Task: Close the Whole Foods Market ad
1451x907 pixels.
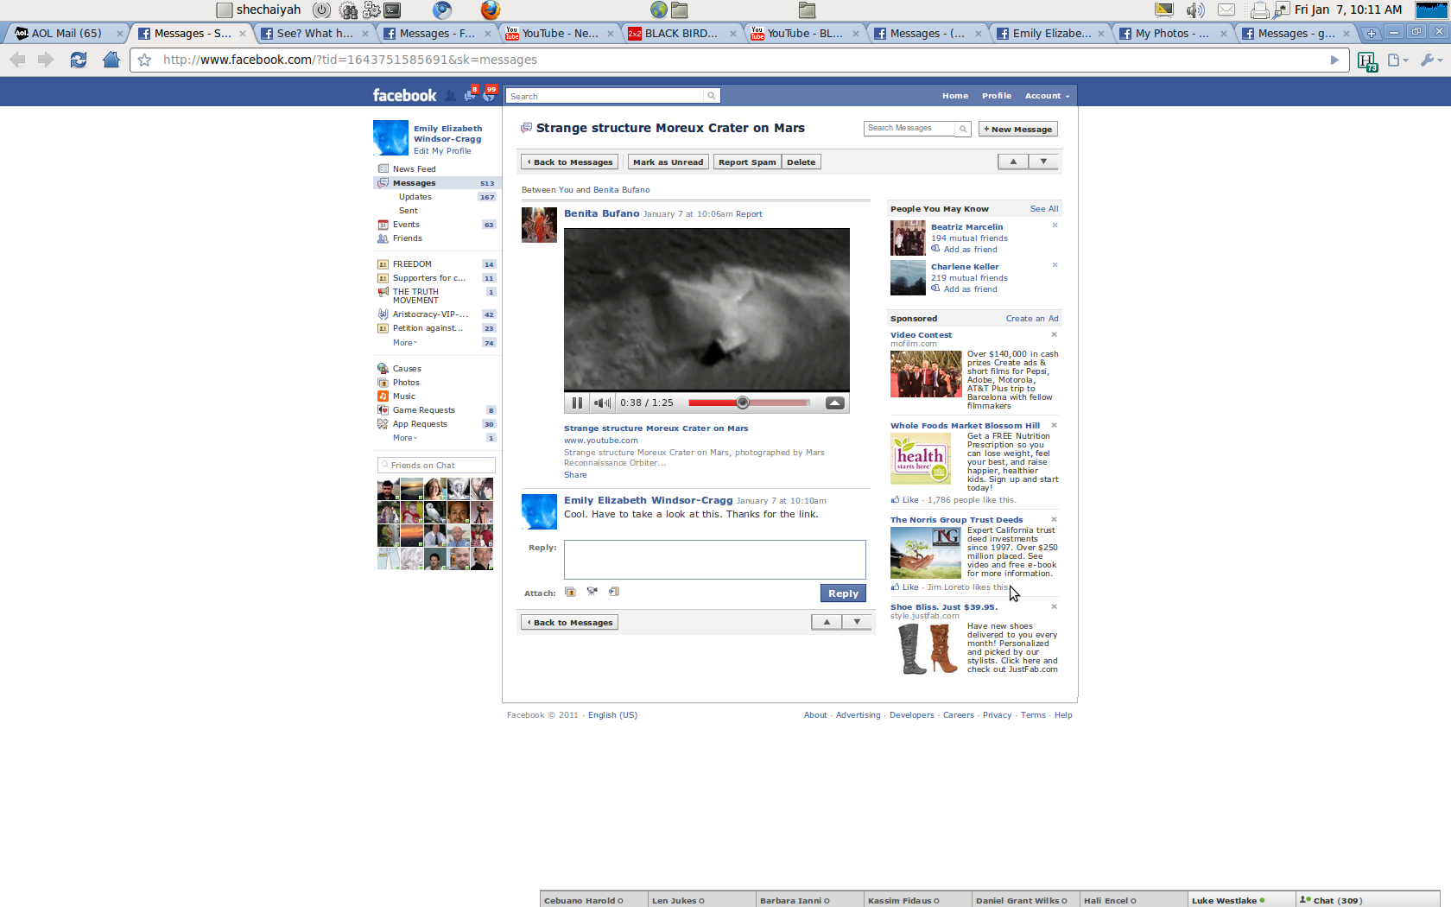Action: (x=1054, y=425)
